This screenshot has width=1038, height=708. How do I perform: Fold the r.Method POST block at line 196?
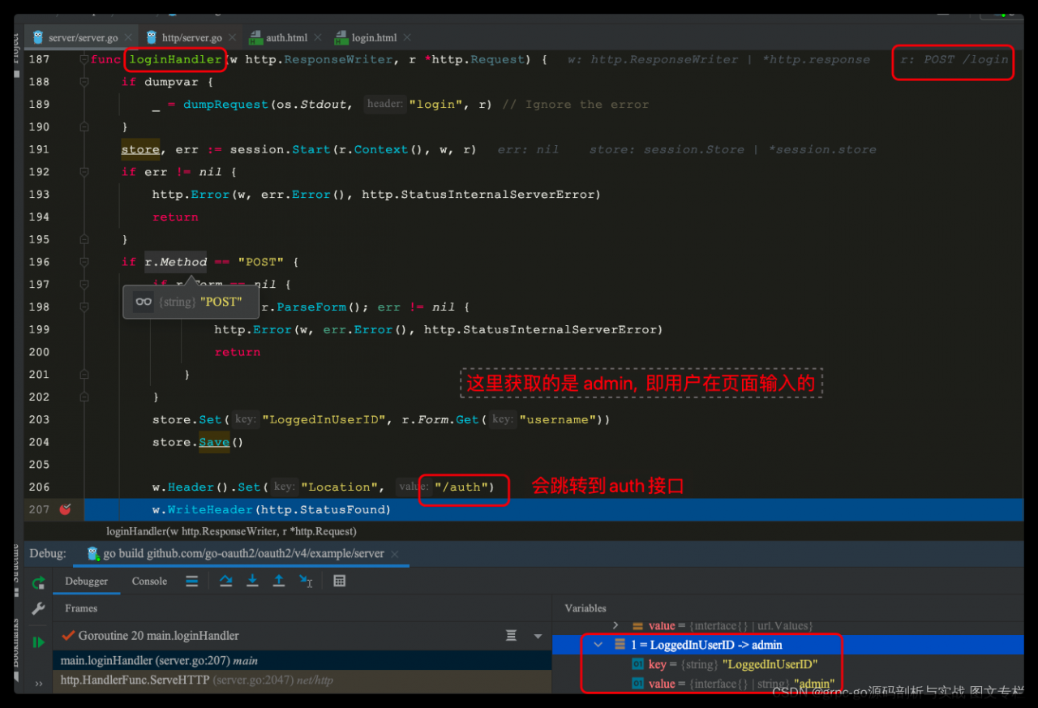click(84, 262)
